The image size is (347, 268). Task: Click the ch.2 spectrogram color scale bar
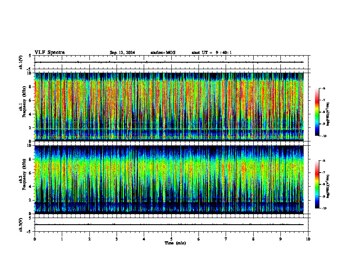[x=317, y=184]
